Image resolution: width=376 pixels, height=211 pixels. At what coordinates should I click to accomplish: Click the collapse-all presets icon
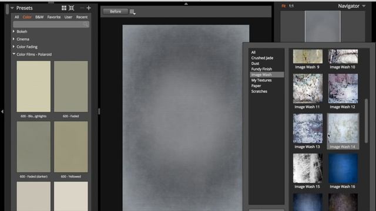click(x=72, y=8)
